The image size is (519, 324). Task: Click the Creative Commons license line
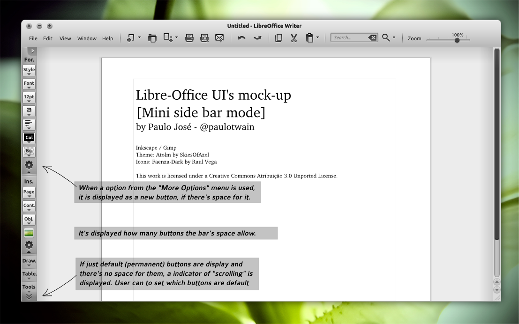[237, 176]
